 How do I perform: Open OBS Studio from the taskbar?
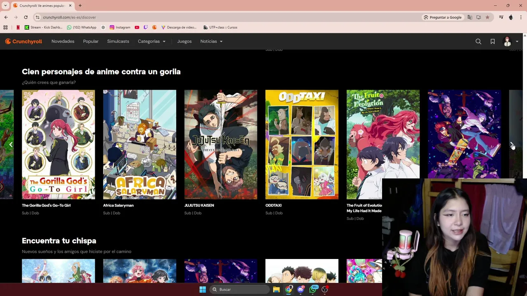click(325, 289)
